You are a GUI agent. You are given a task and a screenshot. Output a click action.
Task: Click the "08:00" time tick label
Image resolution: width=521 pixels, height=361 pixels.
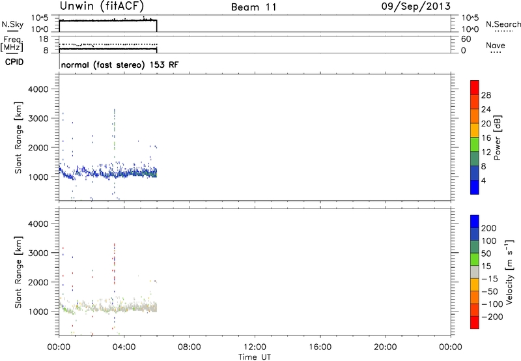point(190,347)
